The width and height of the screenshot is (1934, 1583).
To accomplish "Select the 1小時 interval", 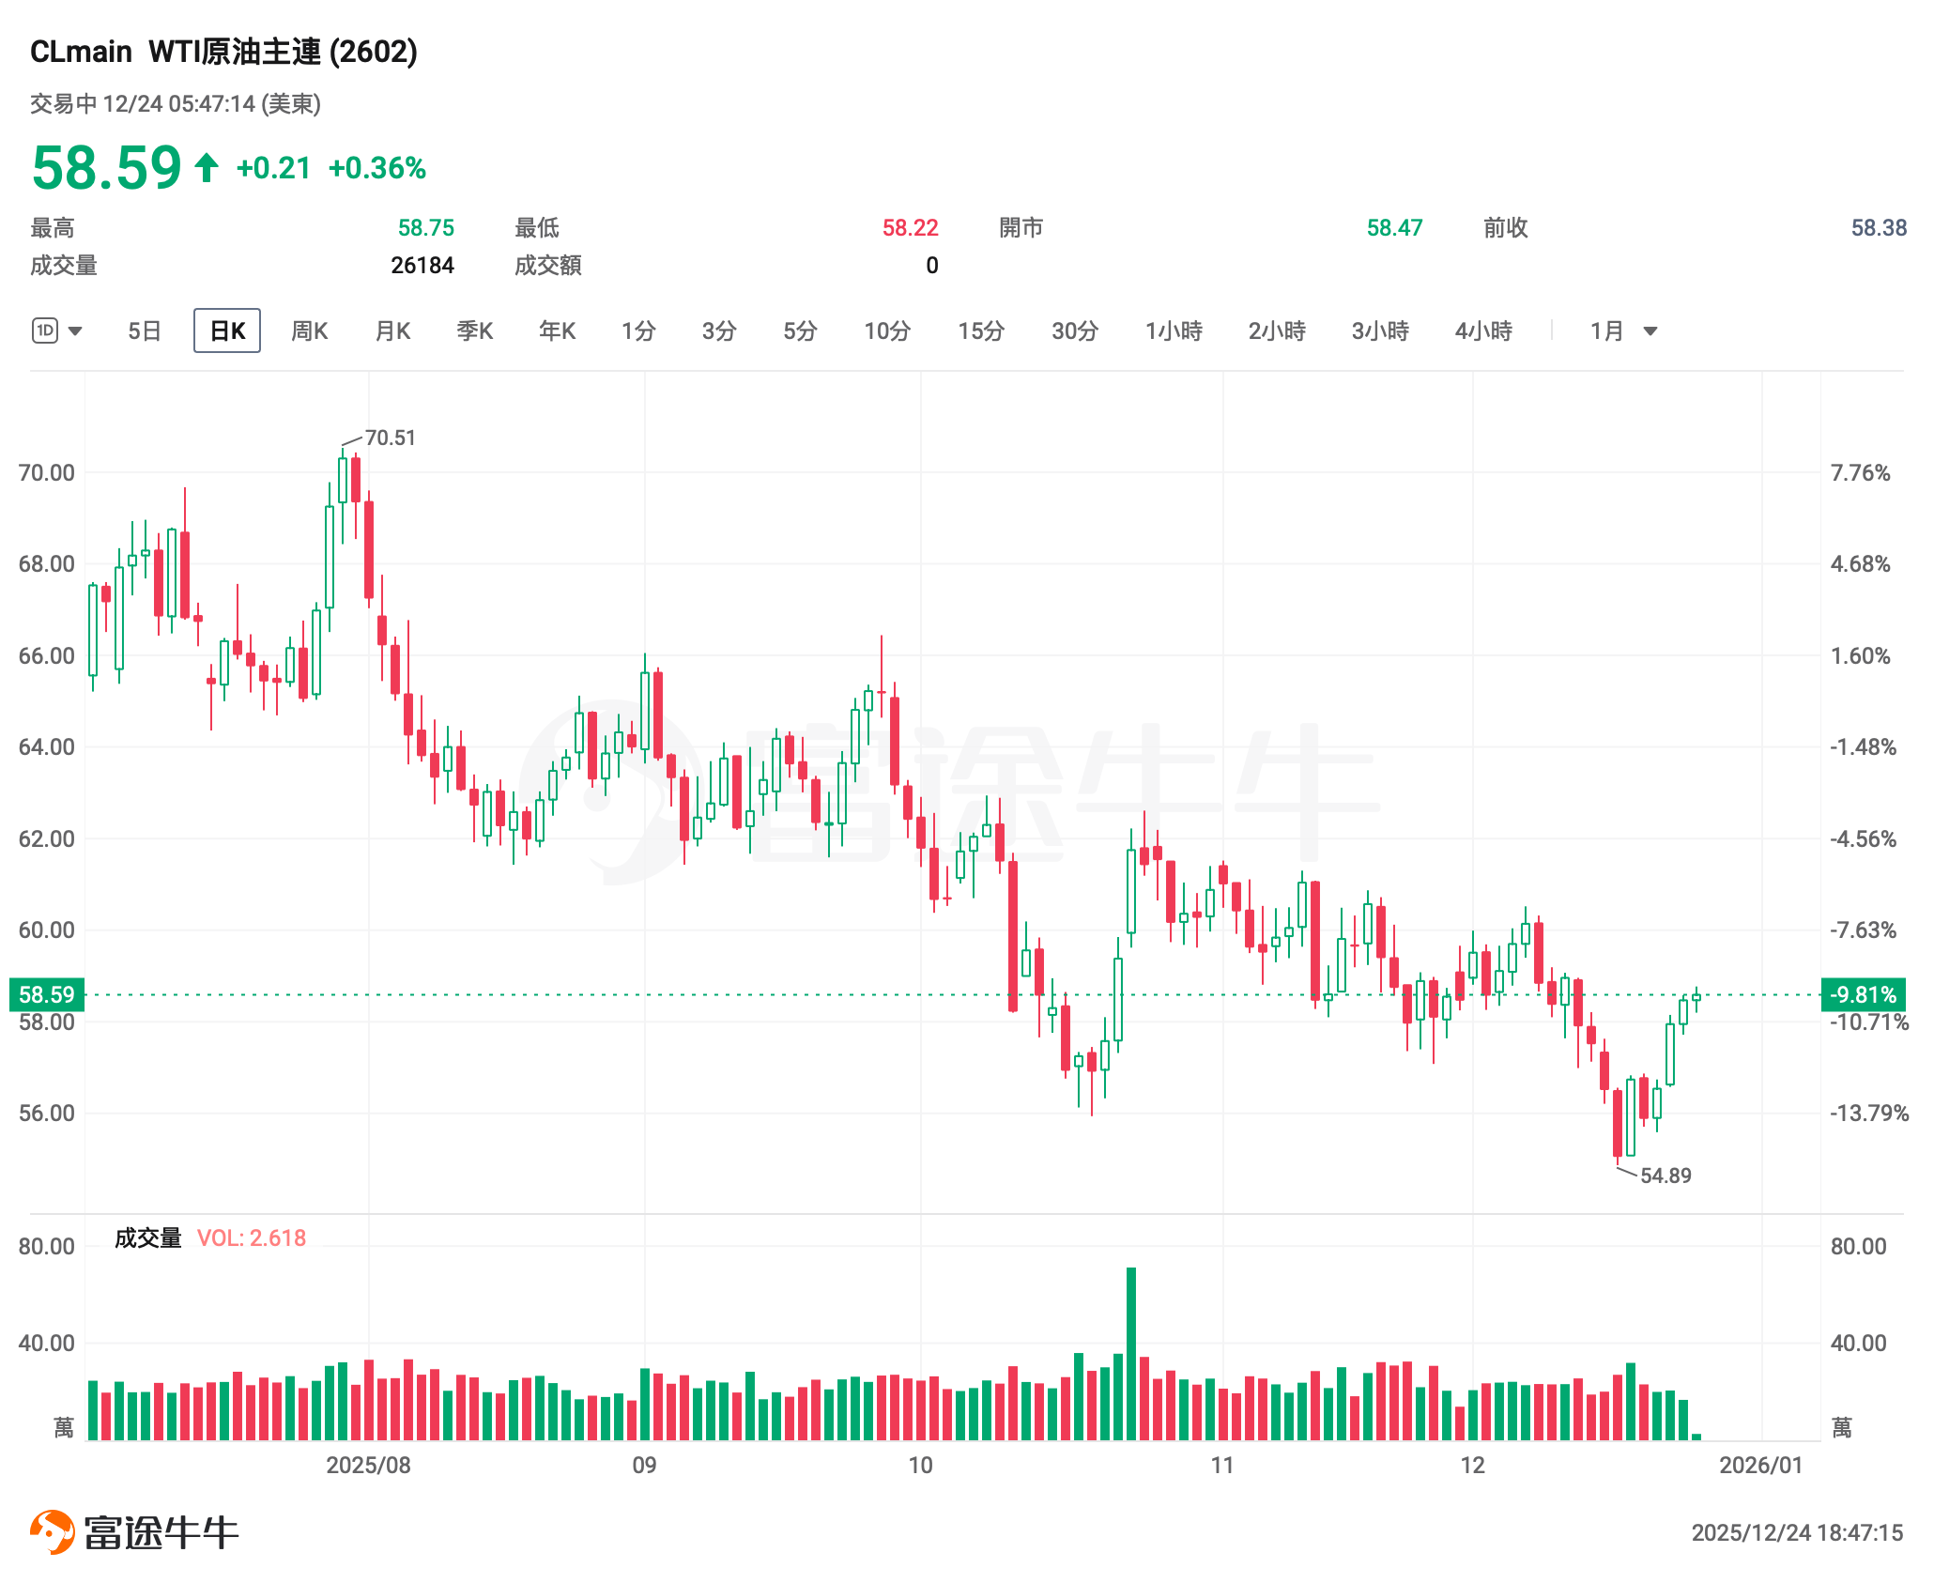I will coord(1174,330).
